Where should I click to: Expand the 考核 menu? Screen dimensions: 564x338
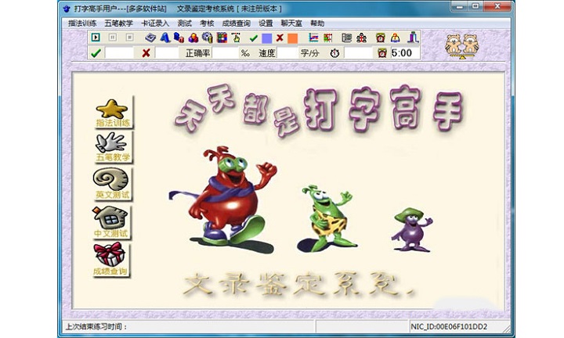pyautogui.click(x=207, y=23)
